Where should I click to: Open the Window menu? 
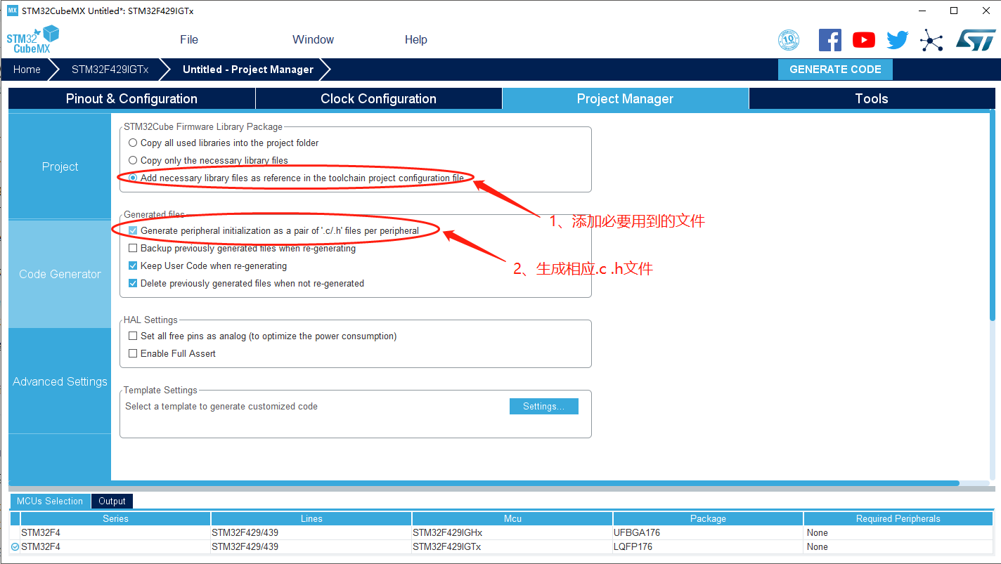click(x=313, y=39)
